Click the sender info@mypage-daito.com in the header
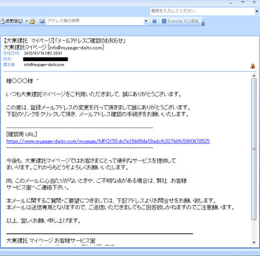 [x=75, y=48]
